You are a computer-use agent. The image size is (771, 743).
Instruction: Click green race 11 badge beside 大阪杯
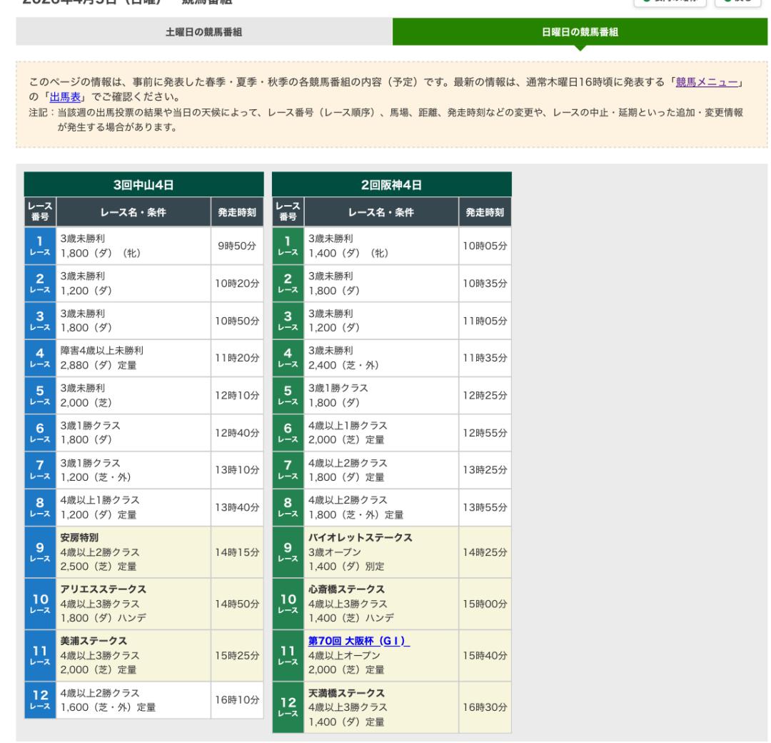288,652
